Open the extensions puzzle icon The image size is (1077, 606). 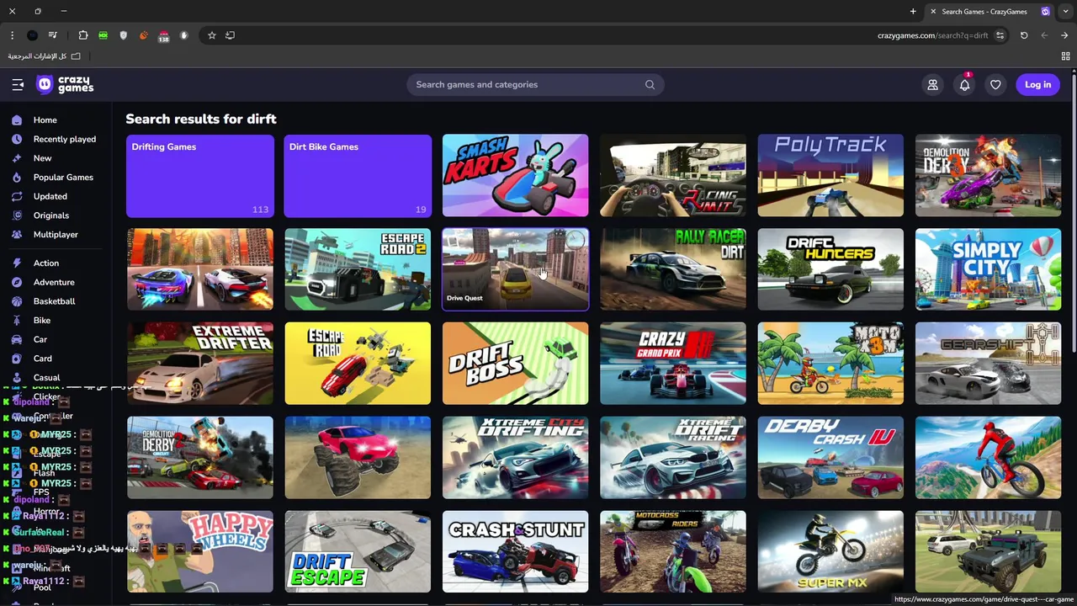[x=83, y=35]
